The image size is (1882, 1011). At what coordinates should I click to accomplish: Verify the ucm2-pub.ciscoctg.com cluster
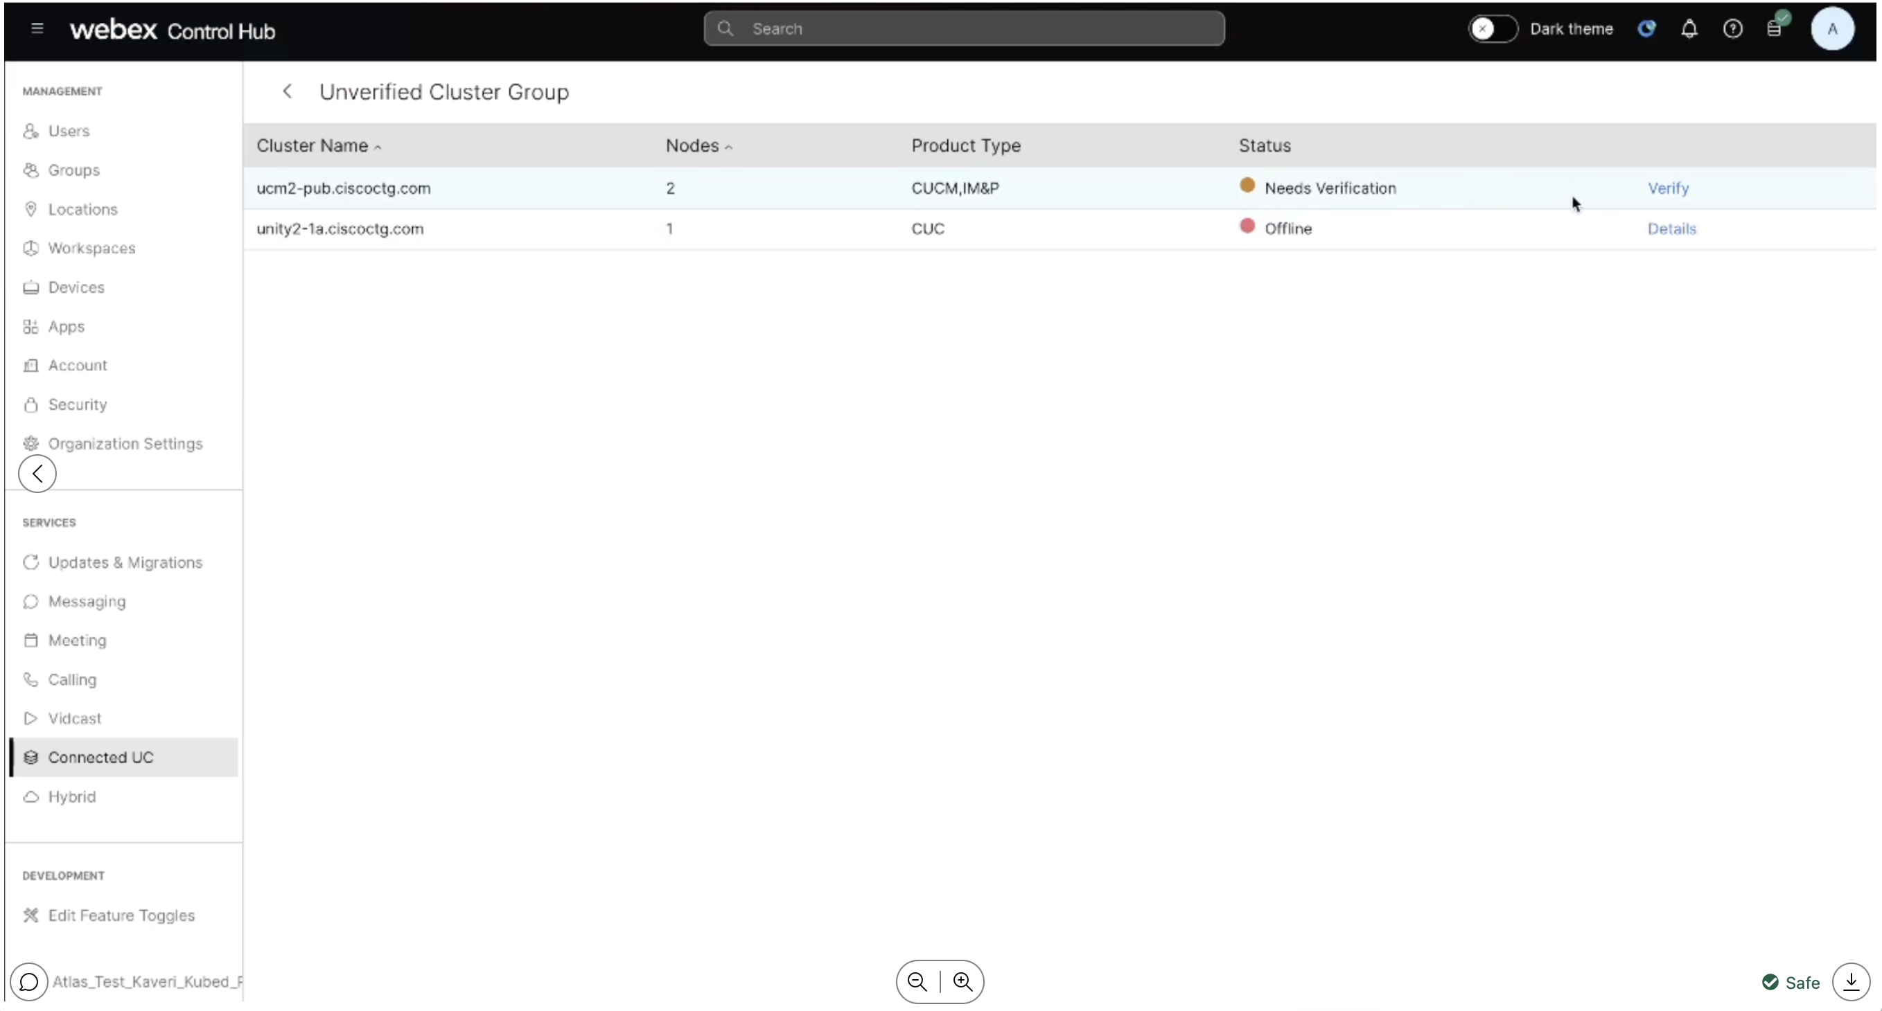click(x=1669, y=188)
